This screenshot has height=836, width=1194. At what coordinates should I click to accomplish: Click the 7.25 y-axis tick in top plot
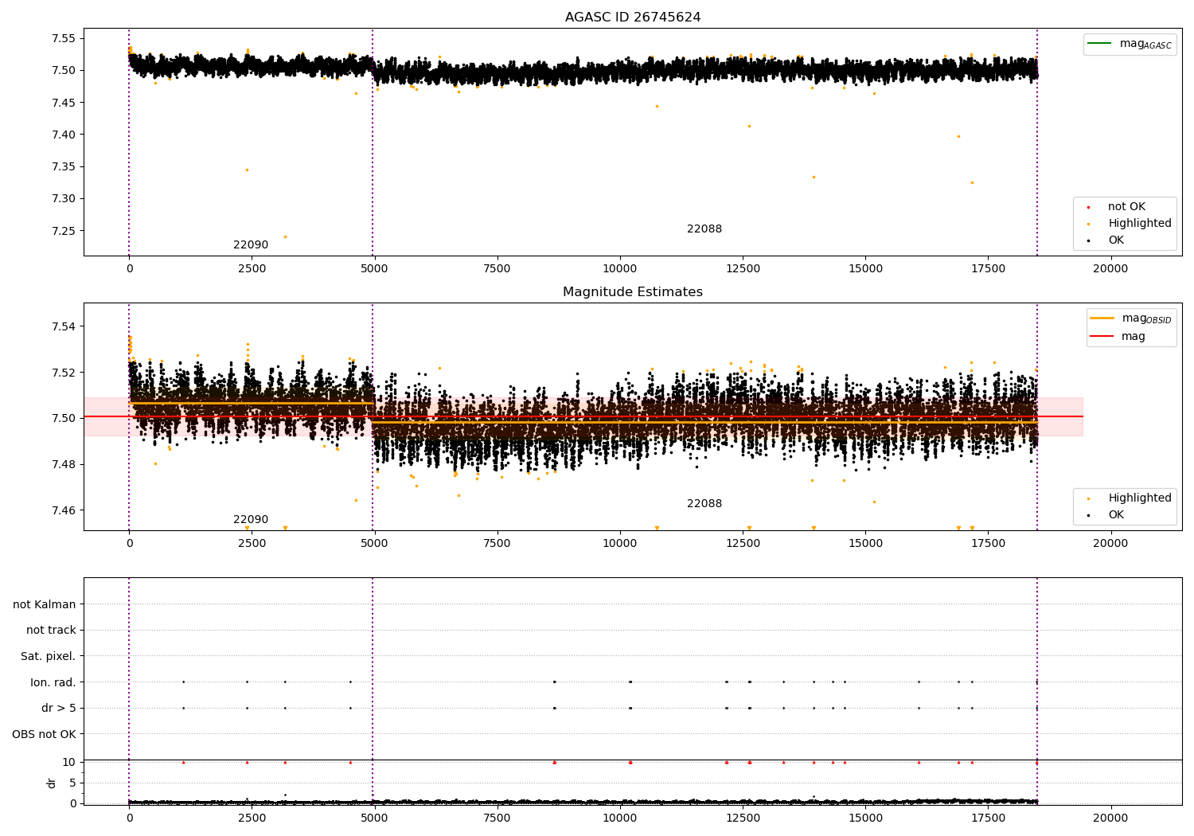coord(64,231)
